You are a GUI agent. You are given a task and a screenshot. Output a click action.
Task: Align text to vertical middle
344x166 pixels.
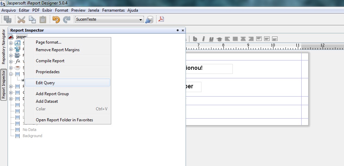pyautogui.click(x=267, y=39)
